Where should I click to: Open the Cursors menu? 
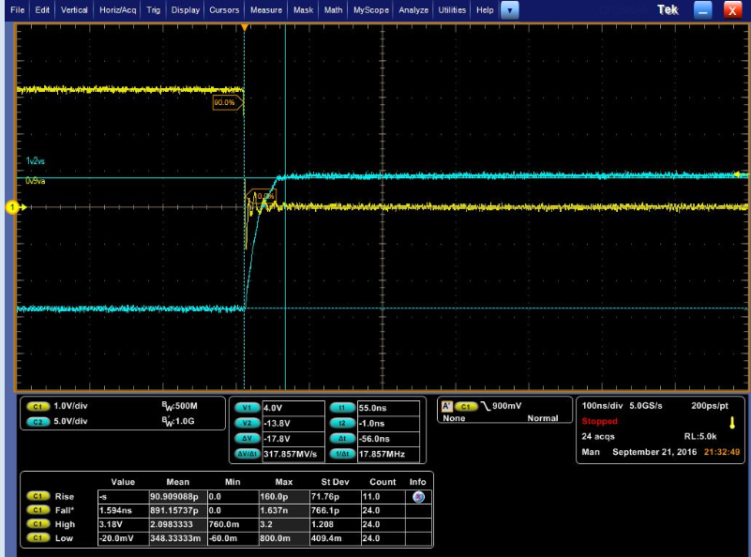tap(225, 9)
